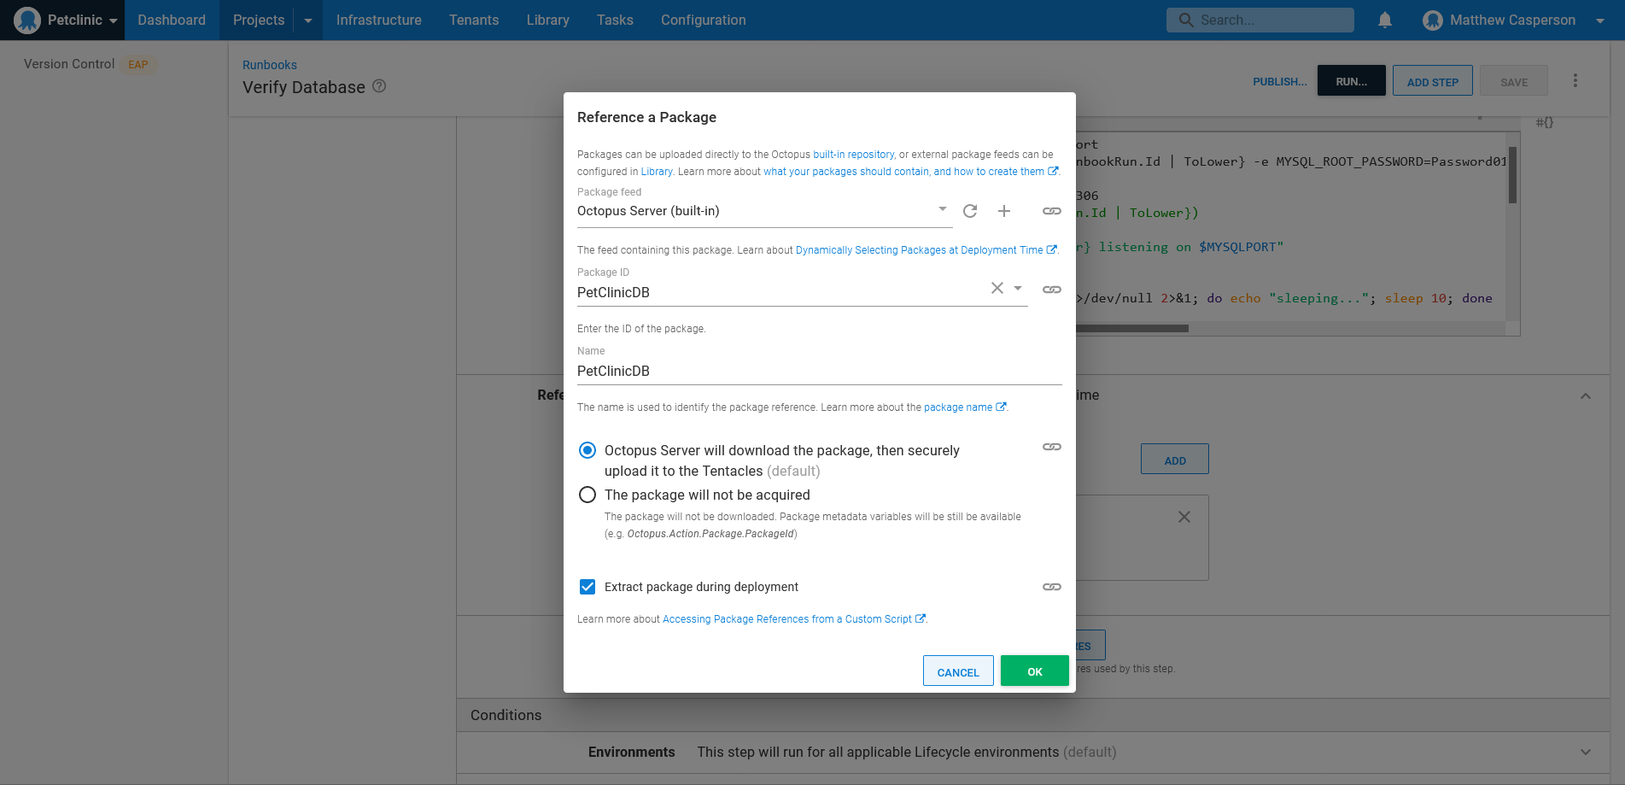Screen dimensions: 1625x785
Task: Bind Package feed field to a variable
Action: pyautogui.click(x=1051, y=210)
